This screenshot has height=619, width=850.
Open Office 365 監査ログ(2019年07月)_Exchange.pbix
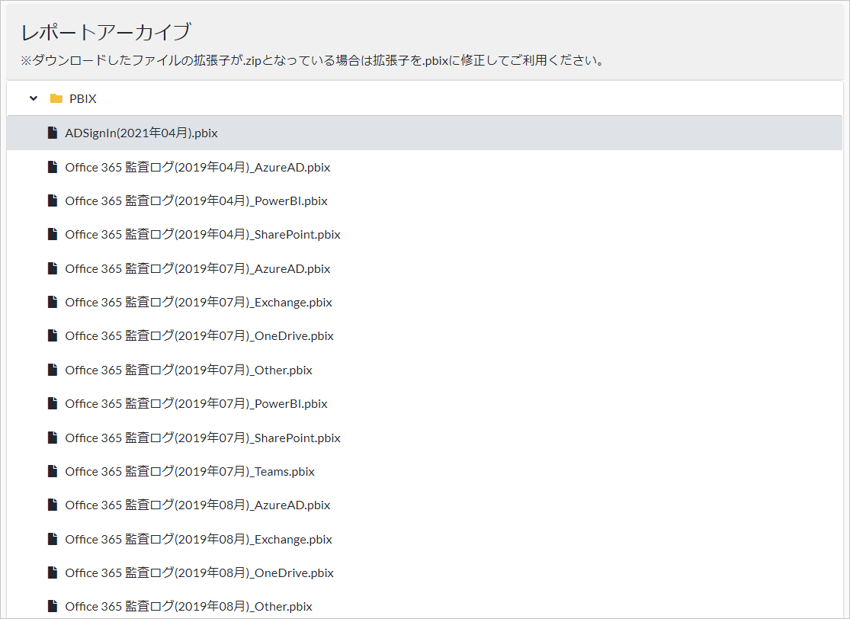click(x=198, y=302)
